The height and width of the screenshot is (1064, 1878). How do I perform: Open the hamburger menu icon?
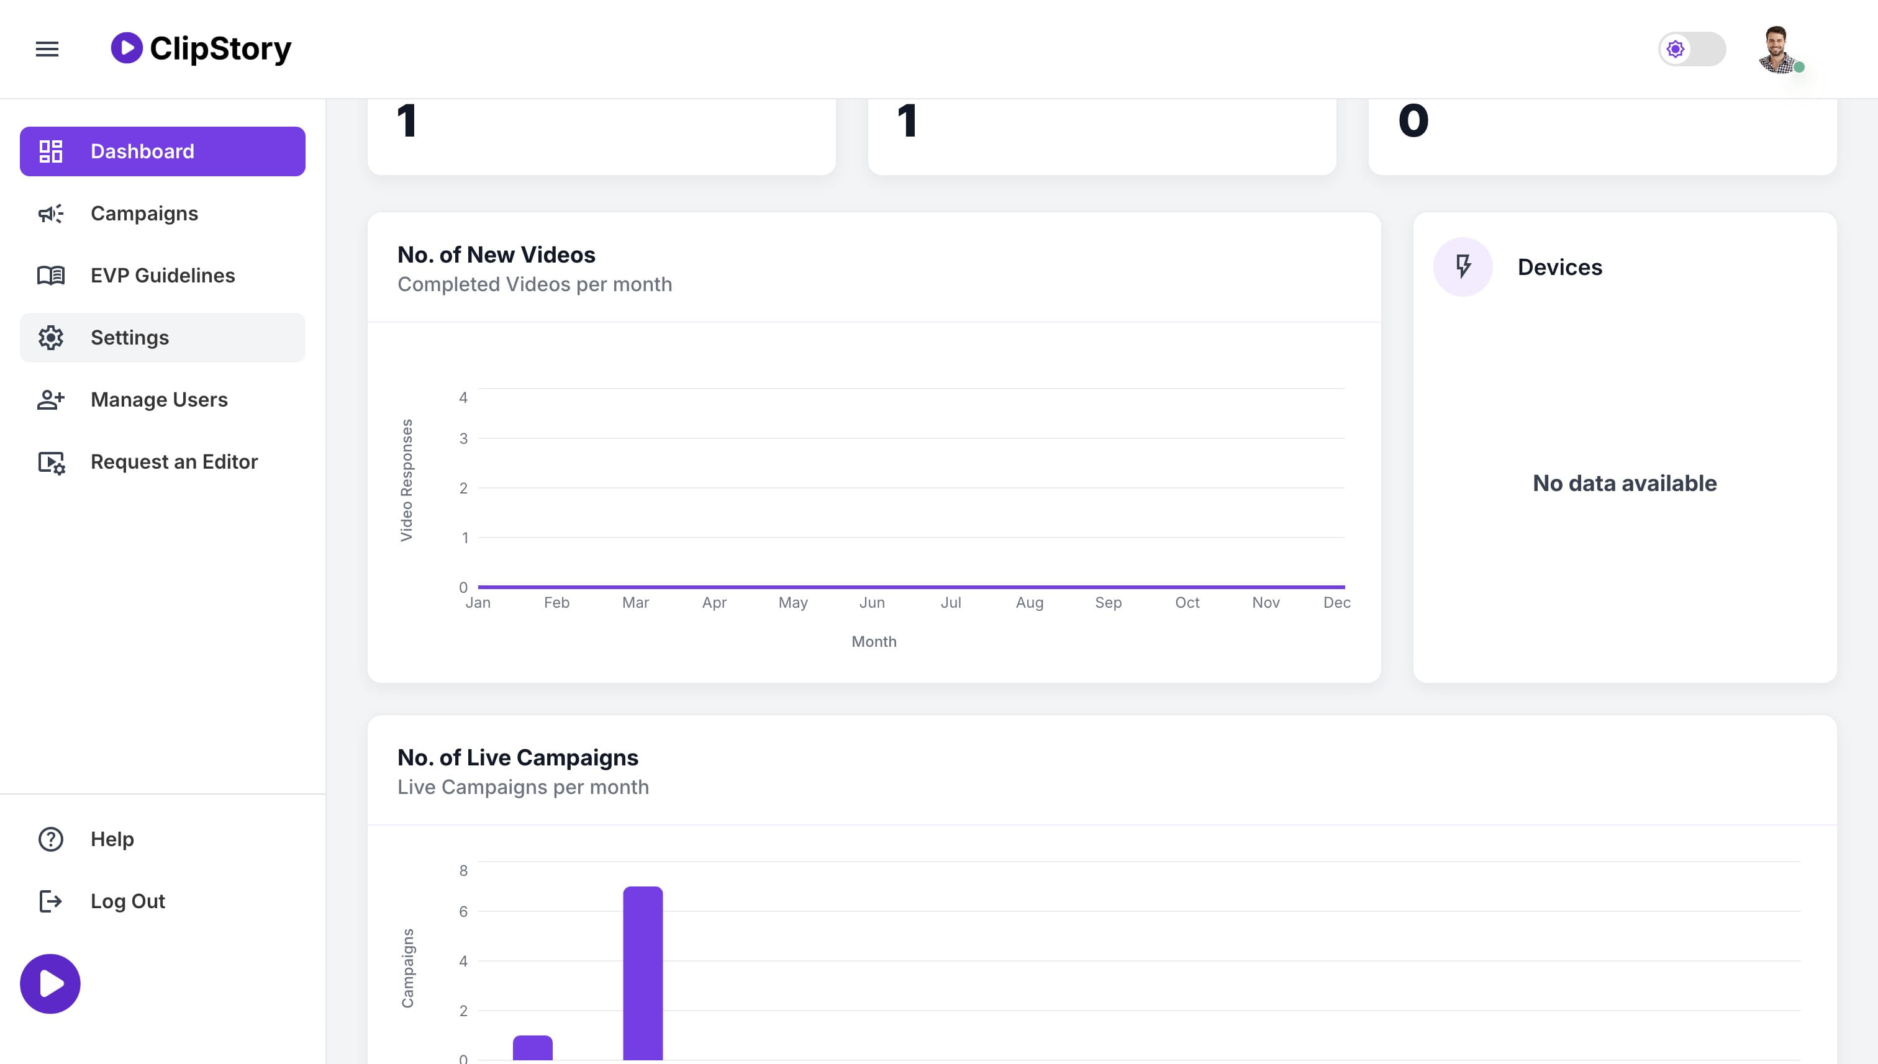tap(47, 49)
